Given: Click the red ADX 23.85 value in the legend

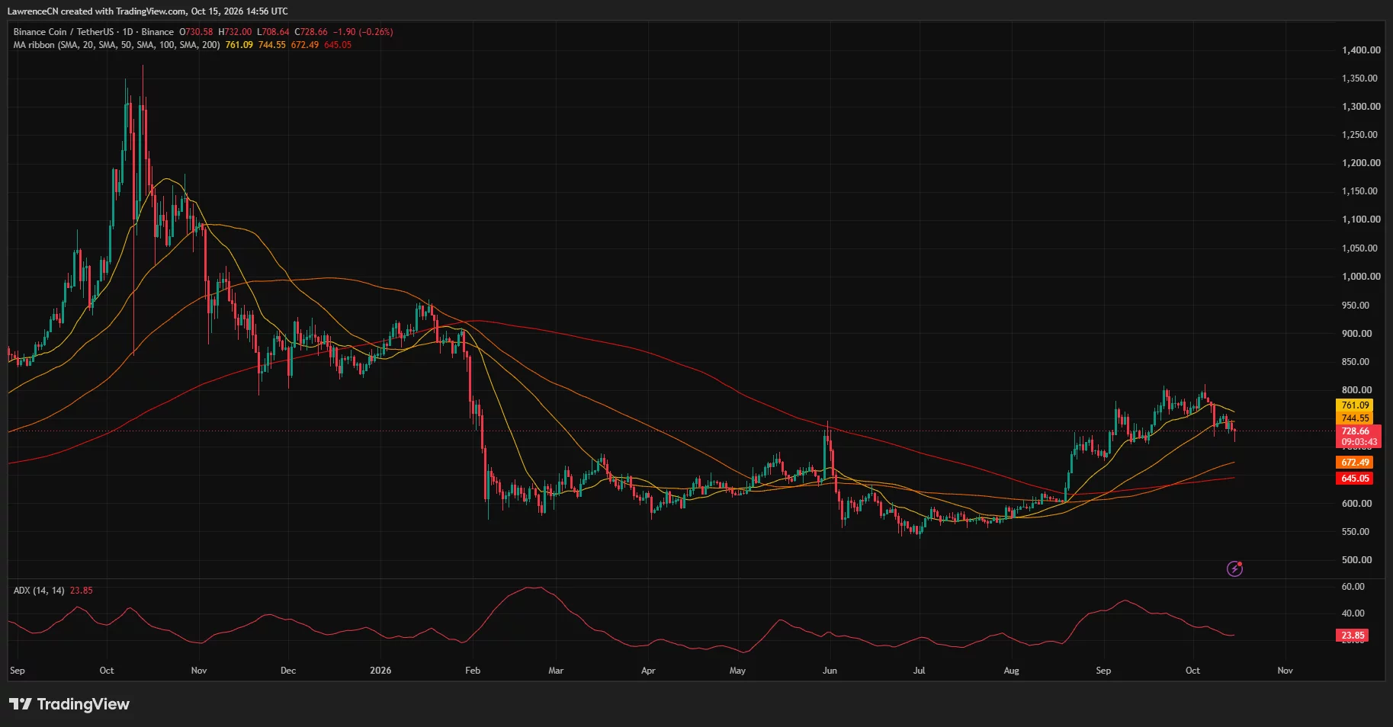Looking at the screenshot, I should tap(81, 591).
